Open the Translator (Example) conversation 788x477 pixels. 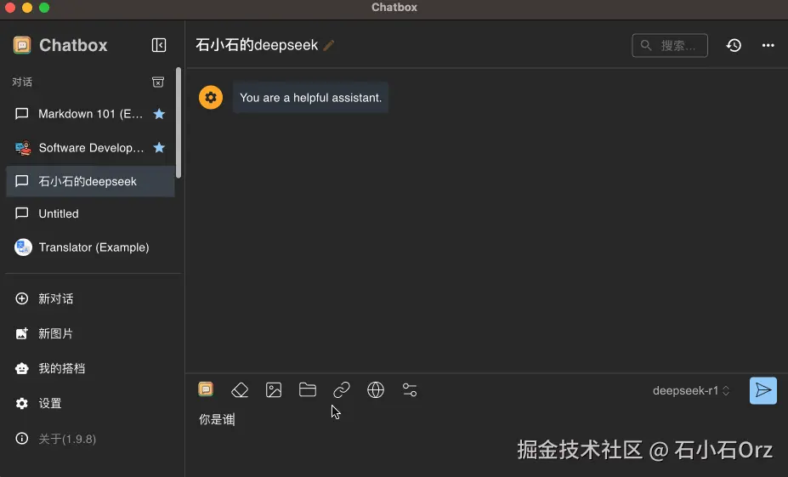pyautogui.click(x=90, y=247)
